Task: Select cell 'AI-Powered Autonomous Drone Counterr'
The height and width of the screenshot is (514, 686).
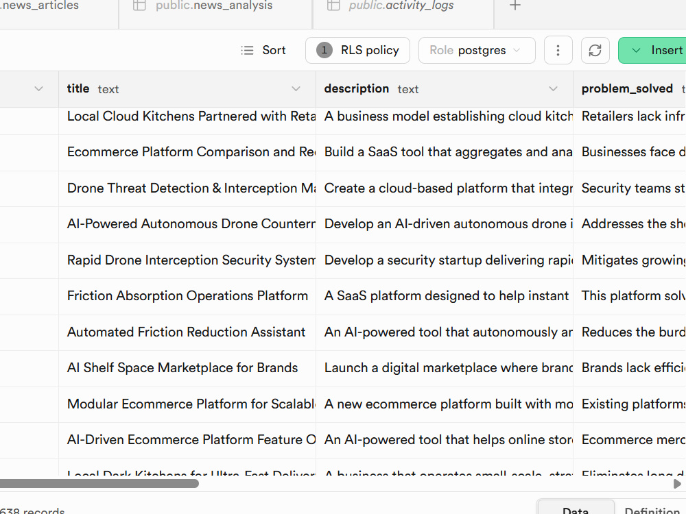Action: [187, 224]
